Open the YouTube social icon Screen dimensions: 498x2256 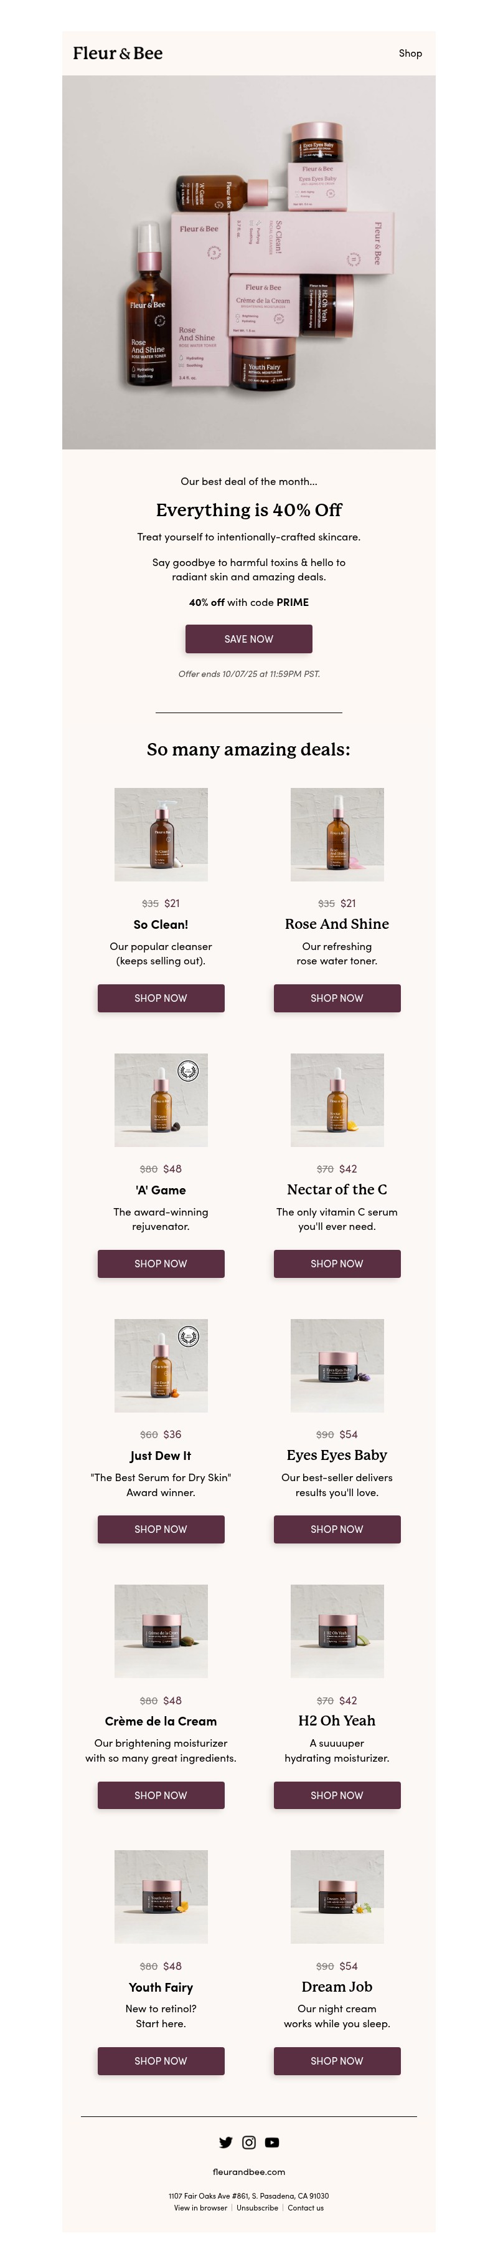(272, 2141)
